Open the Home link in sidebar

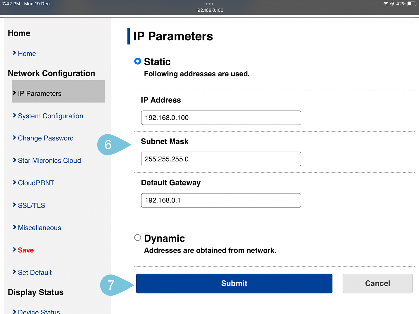pos(27,54)
